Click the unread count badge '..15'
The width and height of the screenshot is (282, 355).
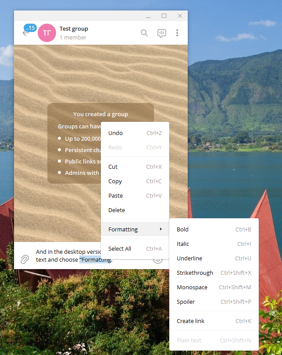(30, 28)
